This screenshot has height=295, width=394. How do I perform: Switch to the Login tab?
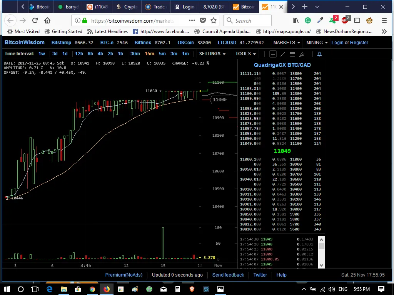coord(185,7)
